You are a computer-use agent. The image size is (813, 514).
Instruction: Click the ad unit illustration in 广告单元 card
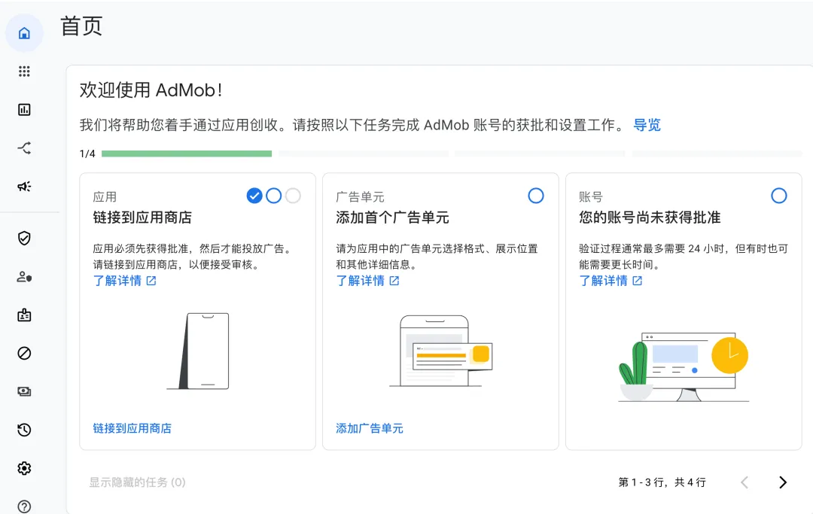[x=440, y=351]
